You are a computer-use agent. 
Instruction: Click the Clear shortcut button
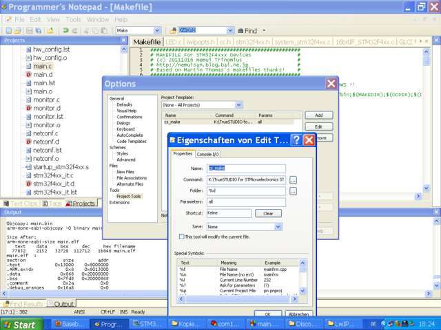[x=268, y=214]
